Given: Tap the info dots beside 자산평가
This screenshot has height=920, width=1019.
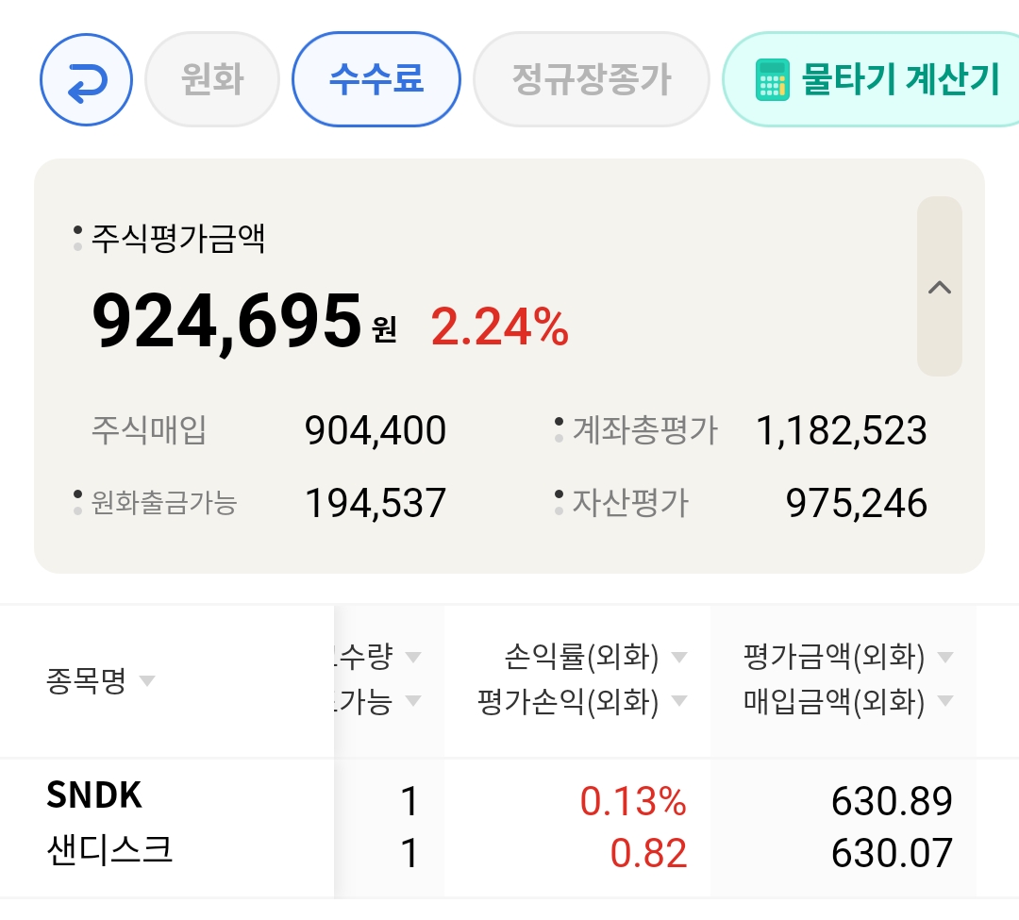Looking at the screenshot, I should coord(560,503).
